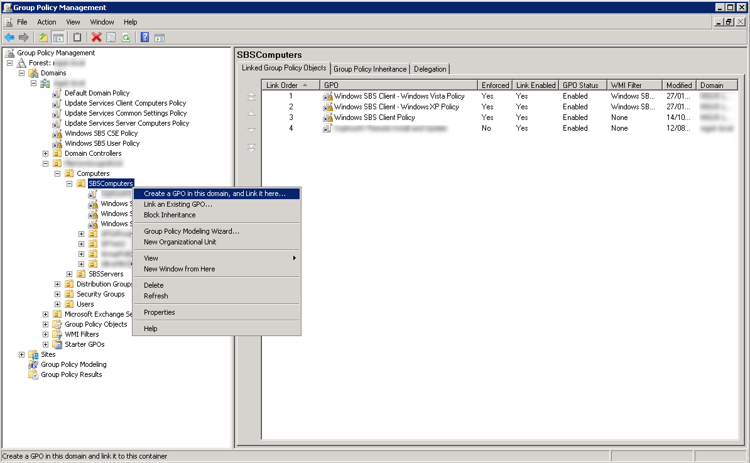Image resolution: width=750 pixels, height=463 pixels.
Task: Toggle the Show/Hide Console Tree button
Action: (x=58, y=37)
